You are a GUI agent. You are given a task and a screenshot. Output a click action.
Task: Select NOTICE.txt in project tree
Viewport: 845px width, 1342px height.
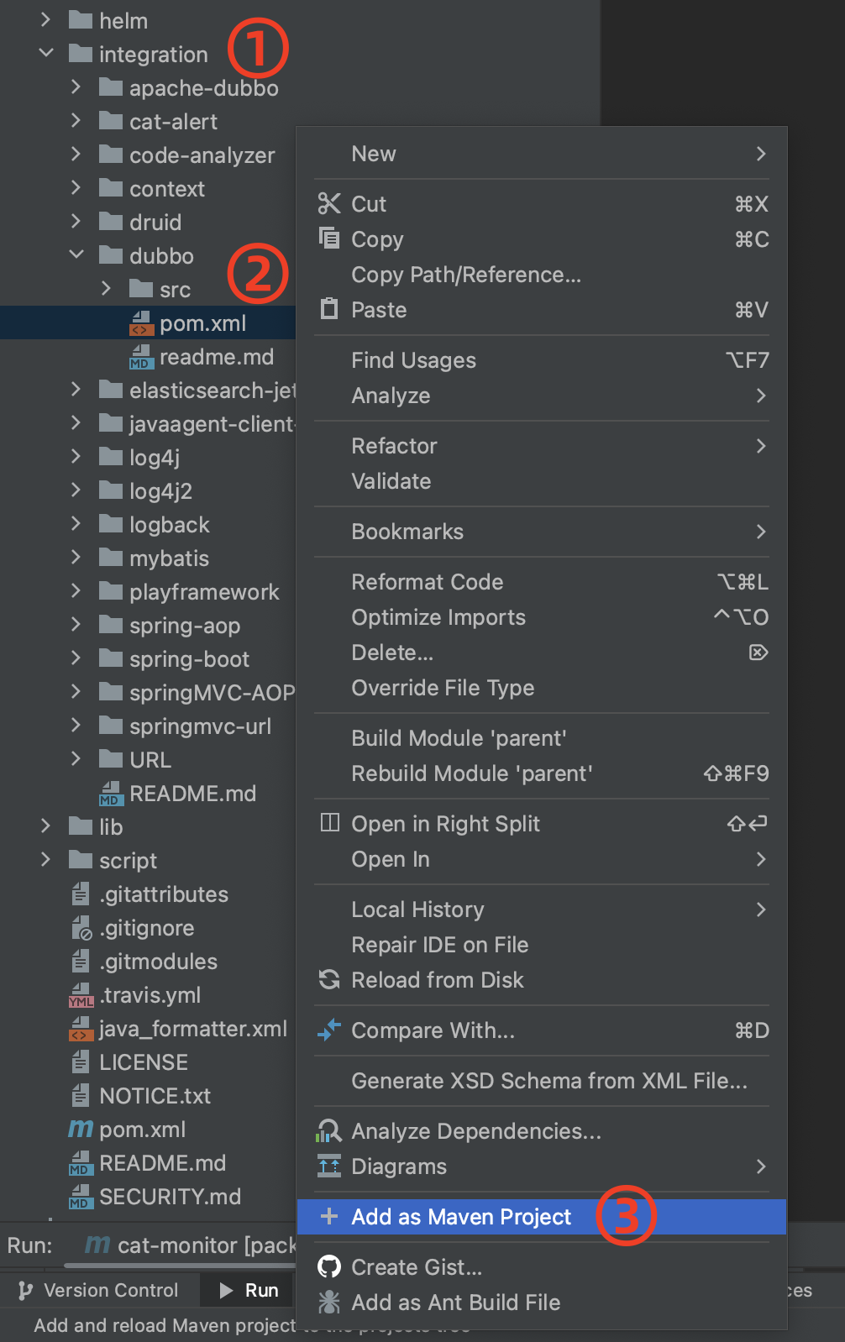155,1096
